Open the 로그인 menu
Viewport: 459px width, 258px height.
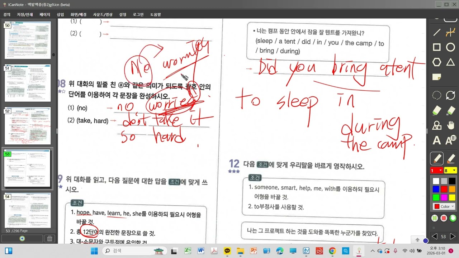coord(138,15)
